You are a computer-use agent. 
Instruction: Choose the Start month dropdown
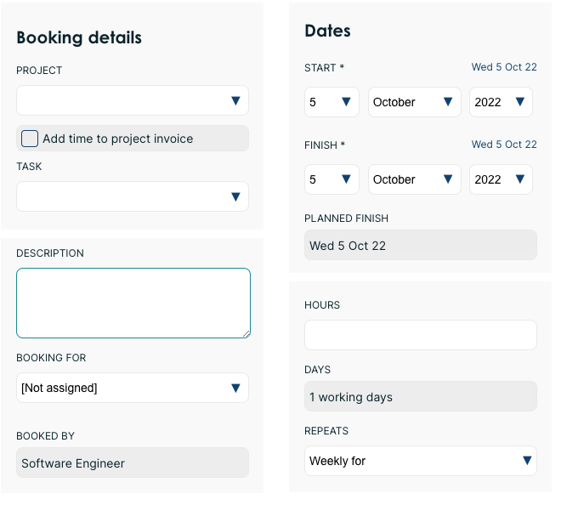pyautogui.click(x=414, y=102)
